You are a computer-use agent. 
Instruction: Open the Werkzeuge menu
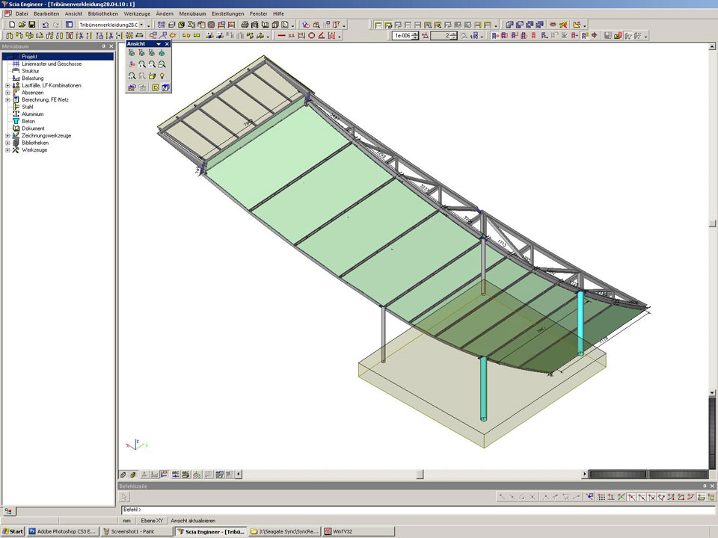click(x=135, y=13)
